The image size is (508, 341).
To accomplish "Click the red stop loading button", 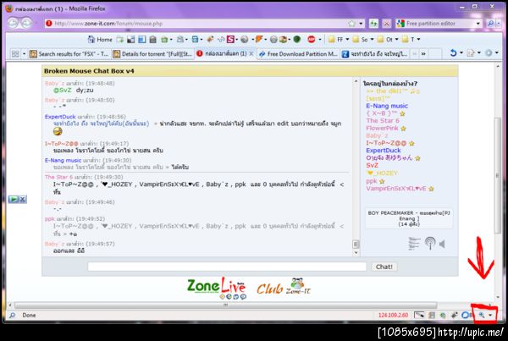I will click(x=386, y=24).
